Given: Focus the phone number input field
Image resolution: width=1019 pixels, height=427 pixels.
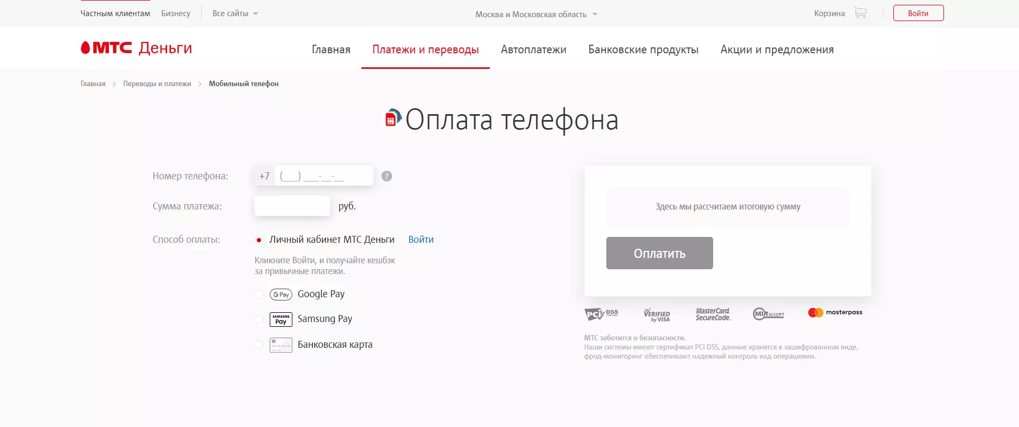Looking at the screenshot, I should pos(324,176).
